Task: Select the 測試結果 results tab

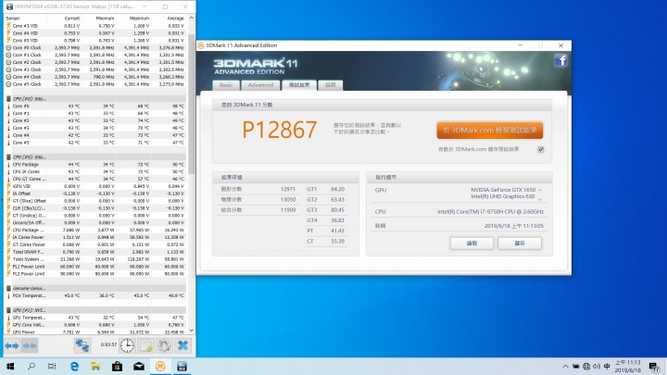Action: click(x=299, y=85)
